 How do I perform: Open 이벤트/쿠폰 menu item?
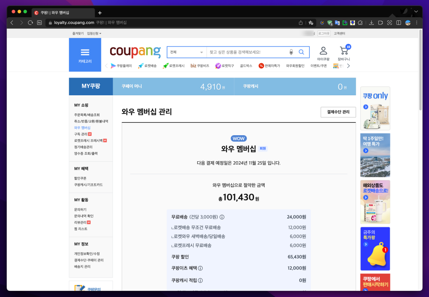[x=319, y=66]
